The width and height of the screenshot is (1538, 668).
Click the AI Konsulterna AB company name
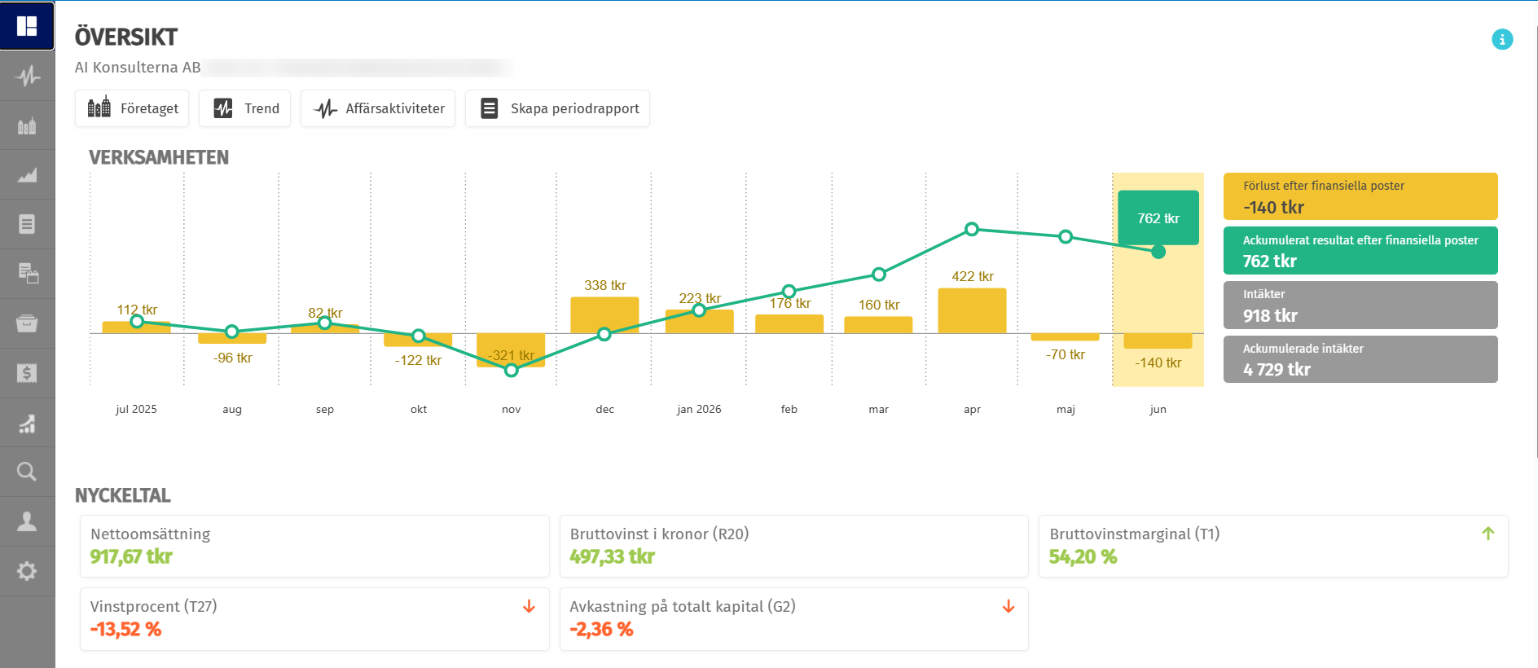coord(138,68)
